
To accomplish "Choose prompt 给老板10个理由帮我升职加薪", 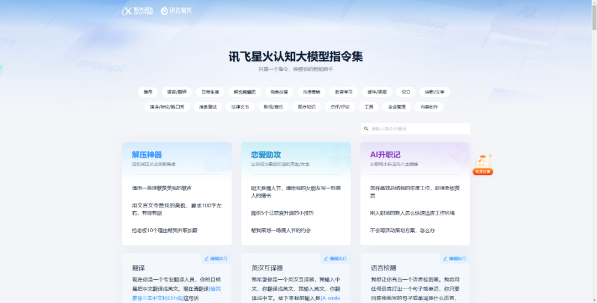I will 165,231.
